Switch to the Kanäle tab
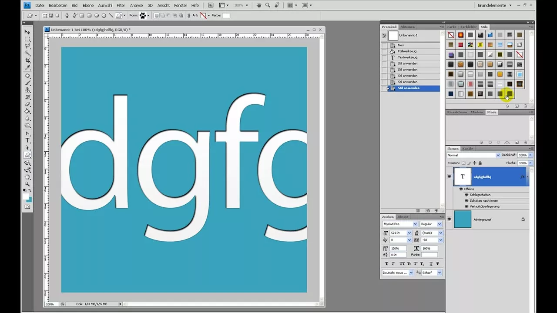 467,149
